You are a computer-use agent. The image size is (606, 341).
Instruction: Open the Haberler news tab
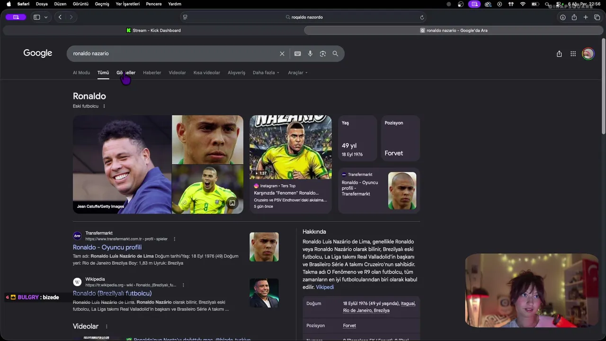pyautogui.click(x=152, y=72)
